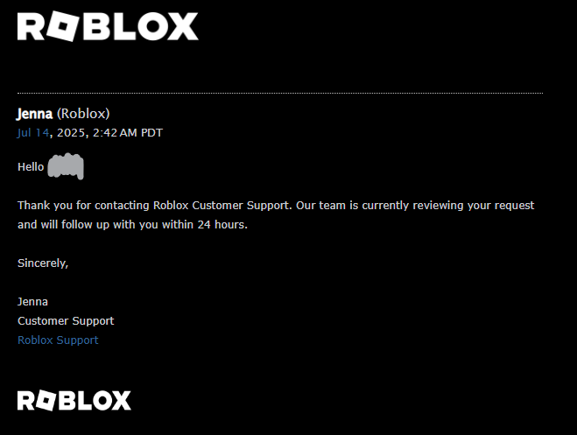This screenshot has width=577, height=435.
Task: Click the Customer Support signature title
Action: (x=66, y=321)
